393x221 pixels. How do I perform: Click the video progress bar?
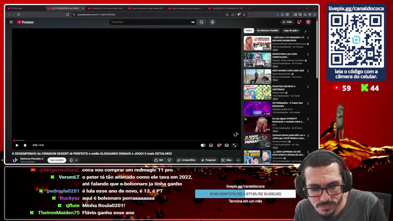click(126, 141)
